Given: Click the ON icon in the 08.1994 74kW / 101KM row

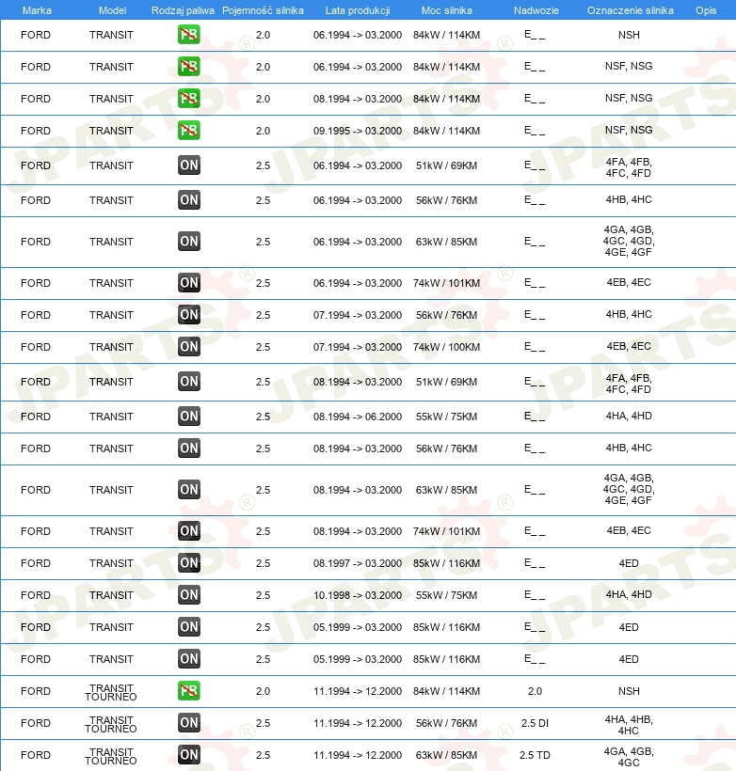Looking at the screenshot, I should 189,531.
